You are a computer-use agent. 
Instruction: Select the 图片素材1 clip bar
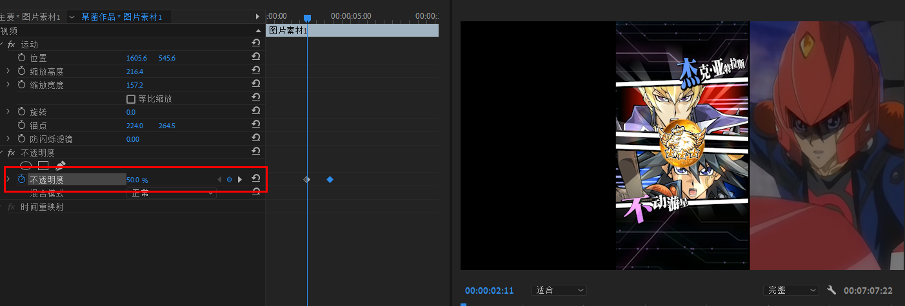[x=352, y=30]
